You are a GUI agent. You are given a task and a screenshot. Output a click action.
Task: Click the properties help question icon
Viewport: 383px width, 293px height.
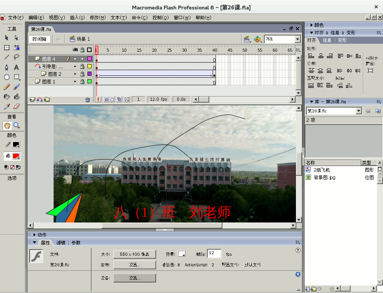tap(298, 250)
